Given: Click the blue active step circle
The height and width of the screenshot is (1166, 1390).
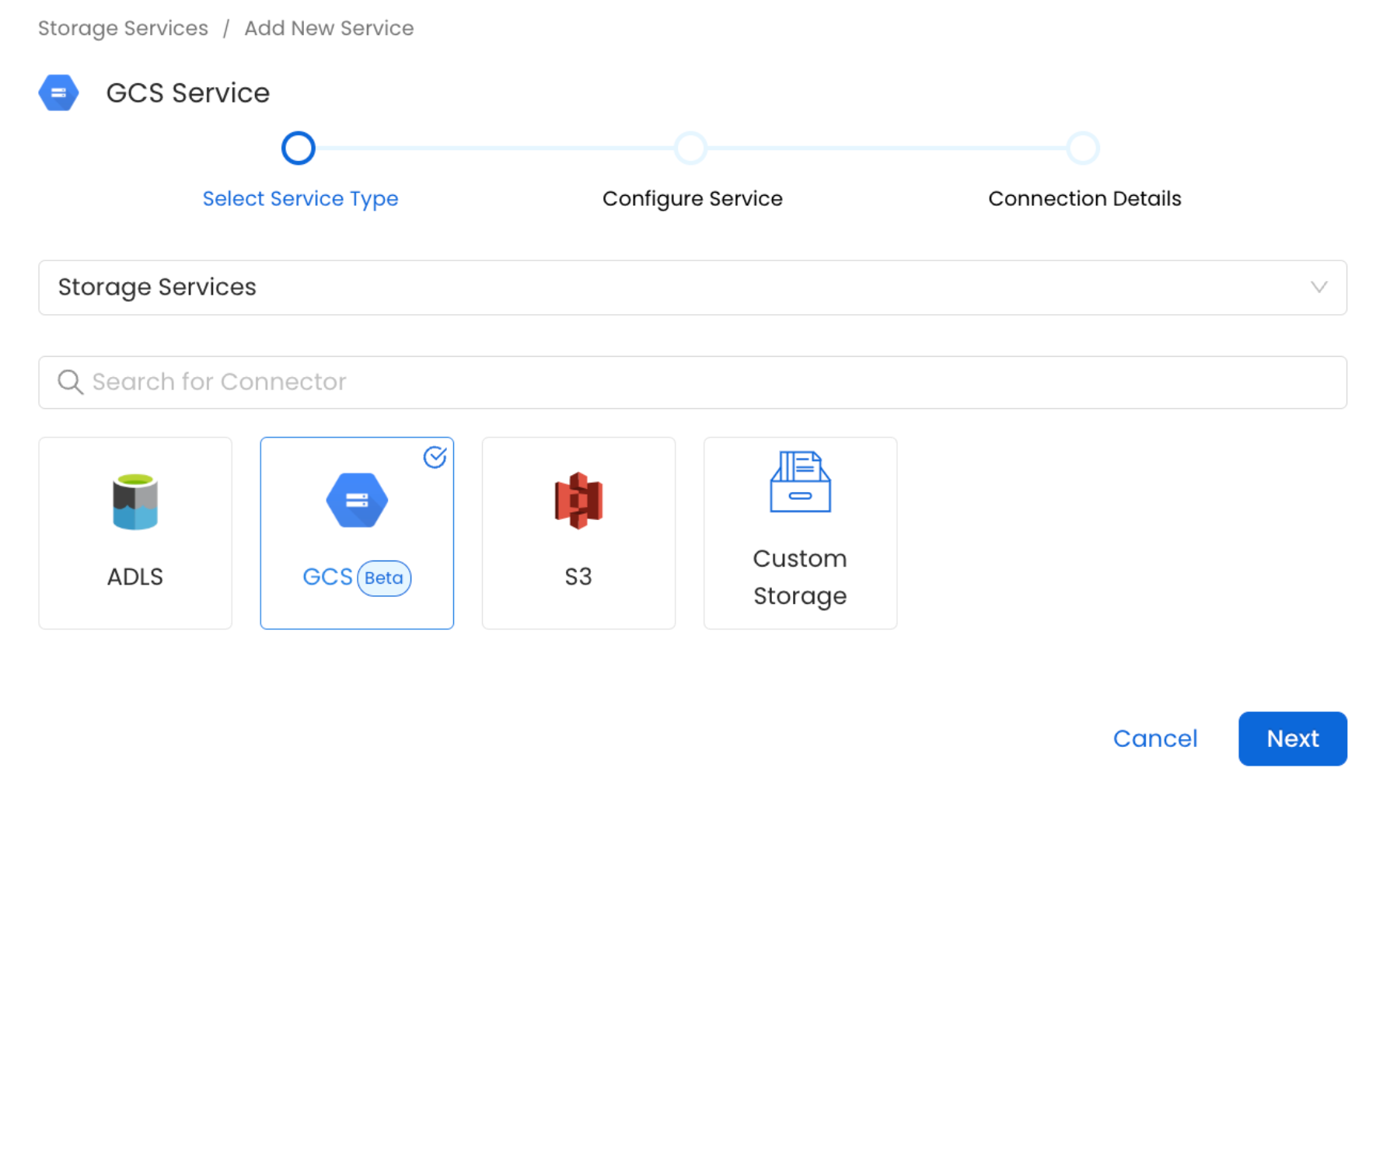Looking at the screenshot, I should point(298,148).
